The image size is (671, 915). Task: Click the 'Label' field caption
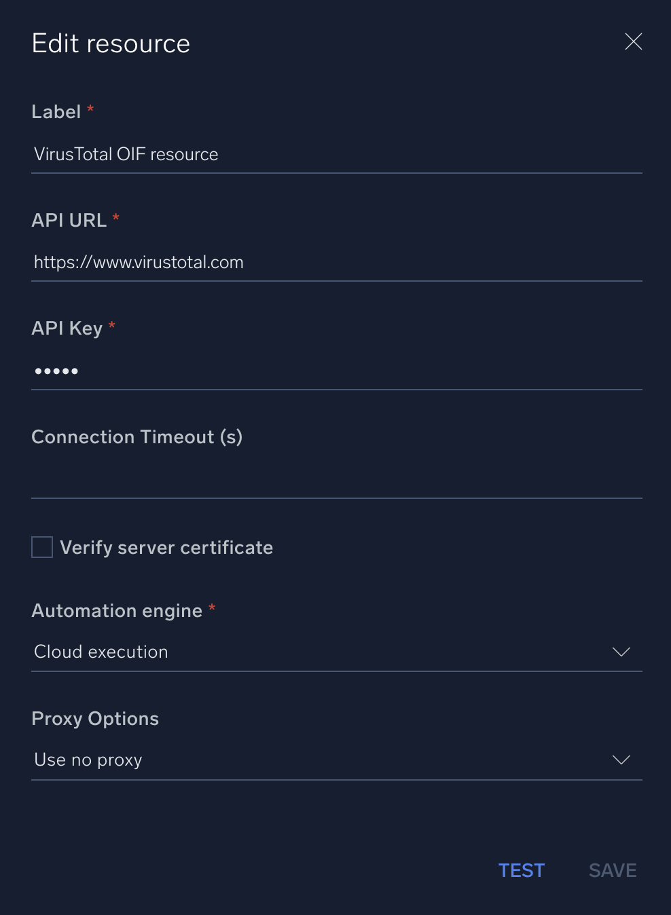coord(56,112)
